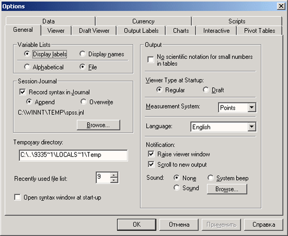Increase recently used file list count
This screenshot has width=288, height=236.
point(114,175)
